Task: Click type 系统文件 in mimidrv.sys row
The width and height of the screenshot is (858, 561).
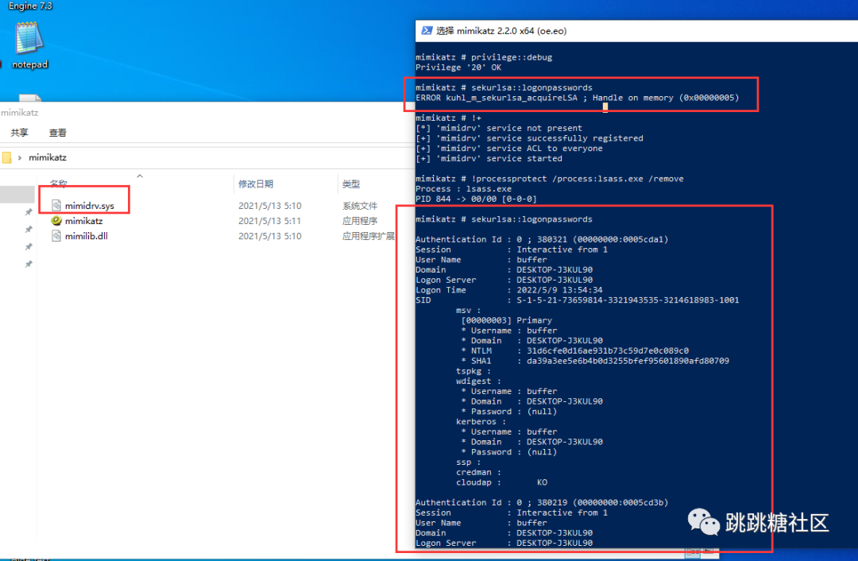Action: (360, 206)
